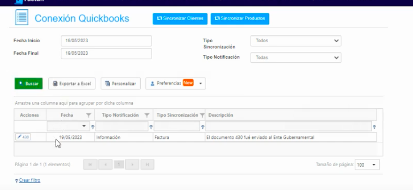Go to the first page of results
The image size is (413, 190).
90,165
